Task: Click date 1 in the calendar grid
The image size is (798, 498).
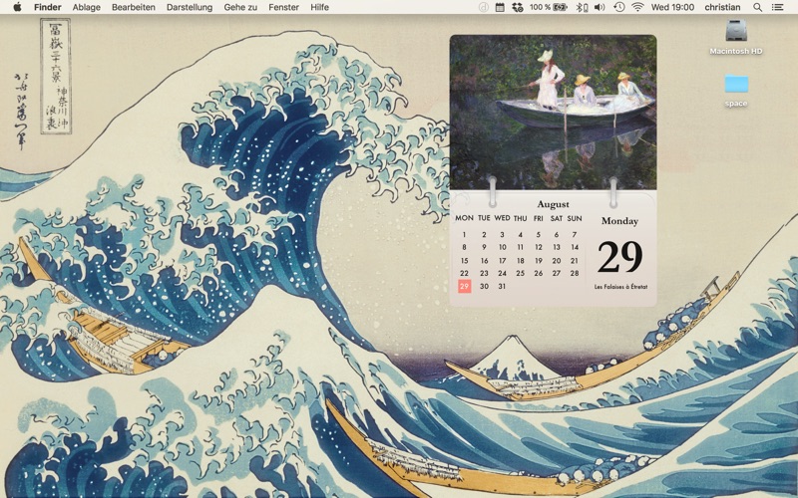Action: [x=464, y=235]
